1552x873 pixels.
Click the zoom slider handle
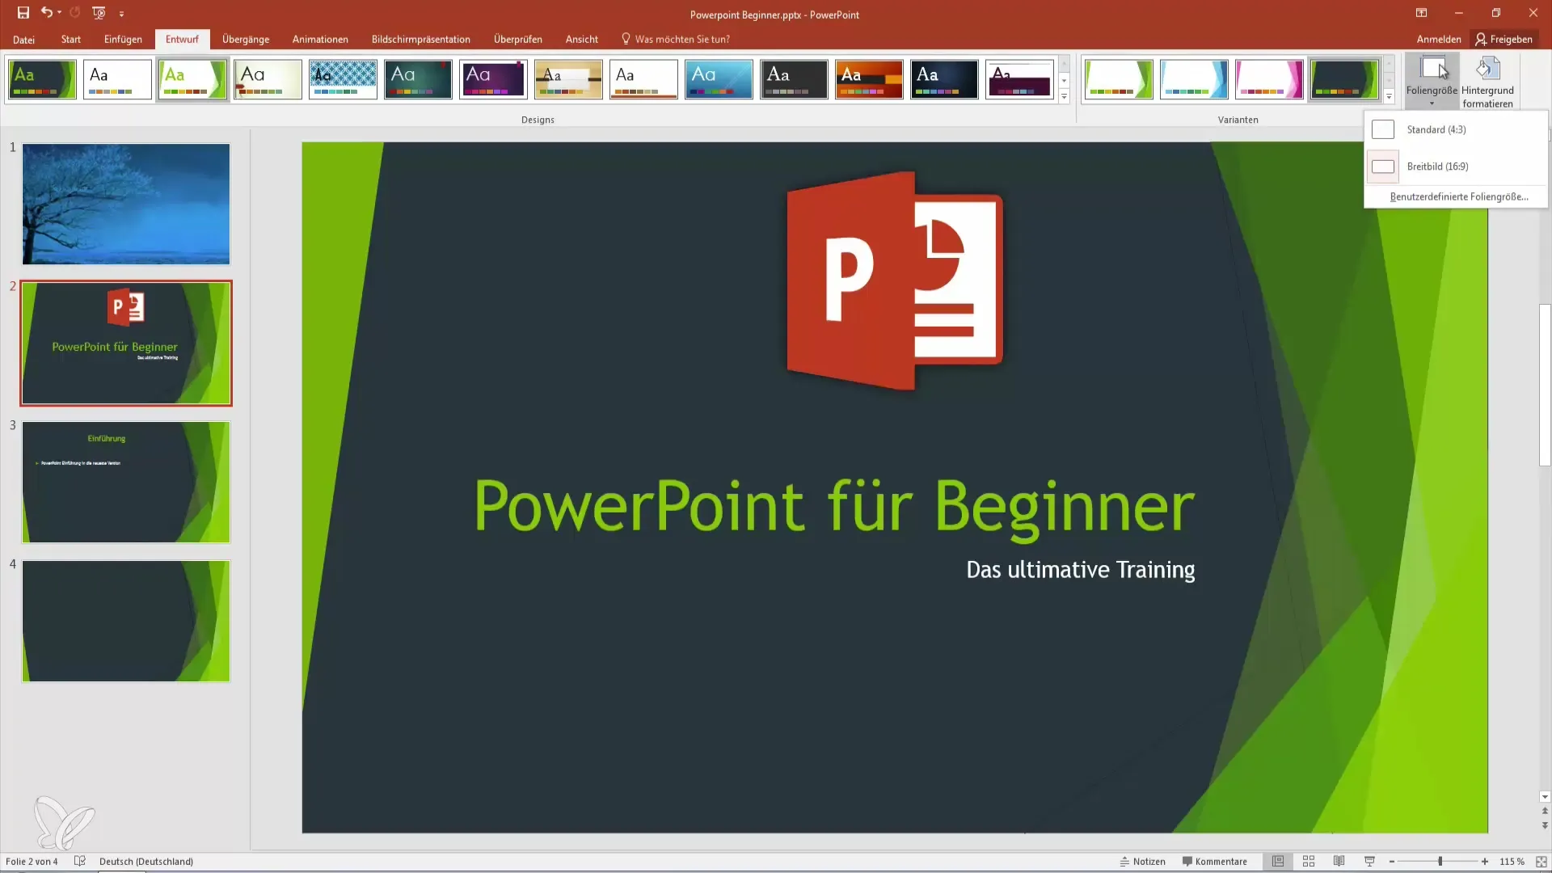[x=1440, y=862]
